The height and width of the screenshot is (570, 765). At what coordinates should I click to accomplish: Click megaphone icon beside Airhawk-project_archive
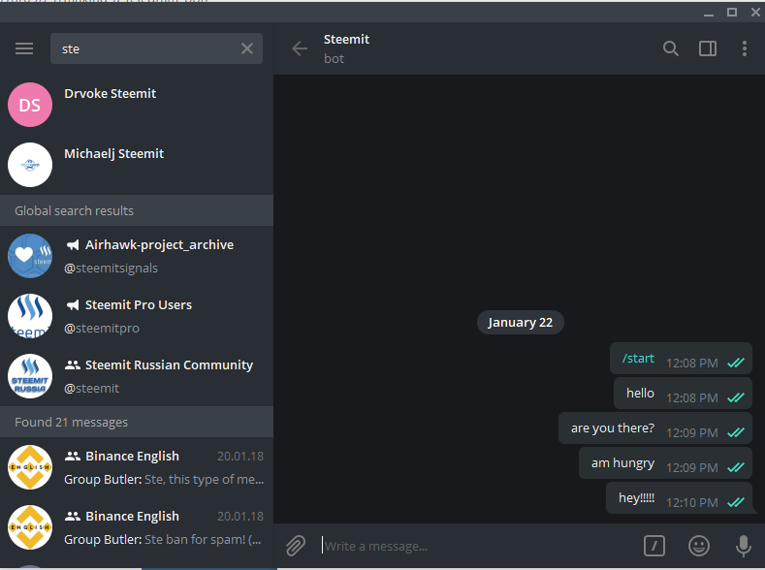(73, 245)
